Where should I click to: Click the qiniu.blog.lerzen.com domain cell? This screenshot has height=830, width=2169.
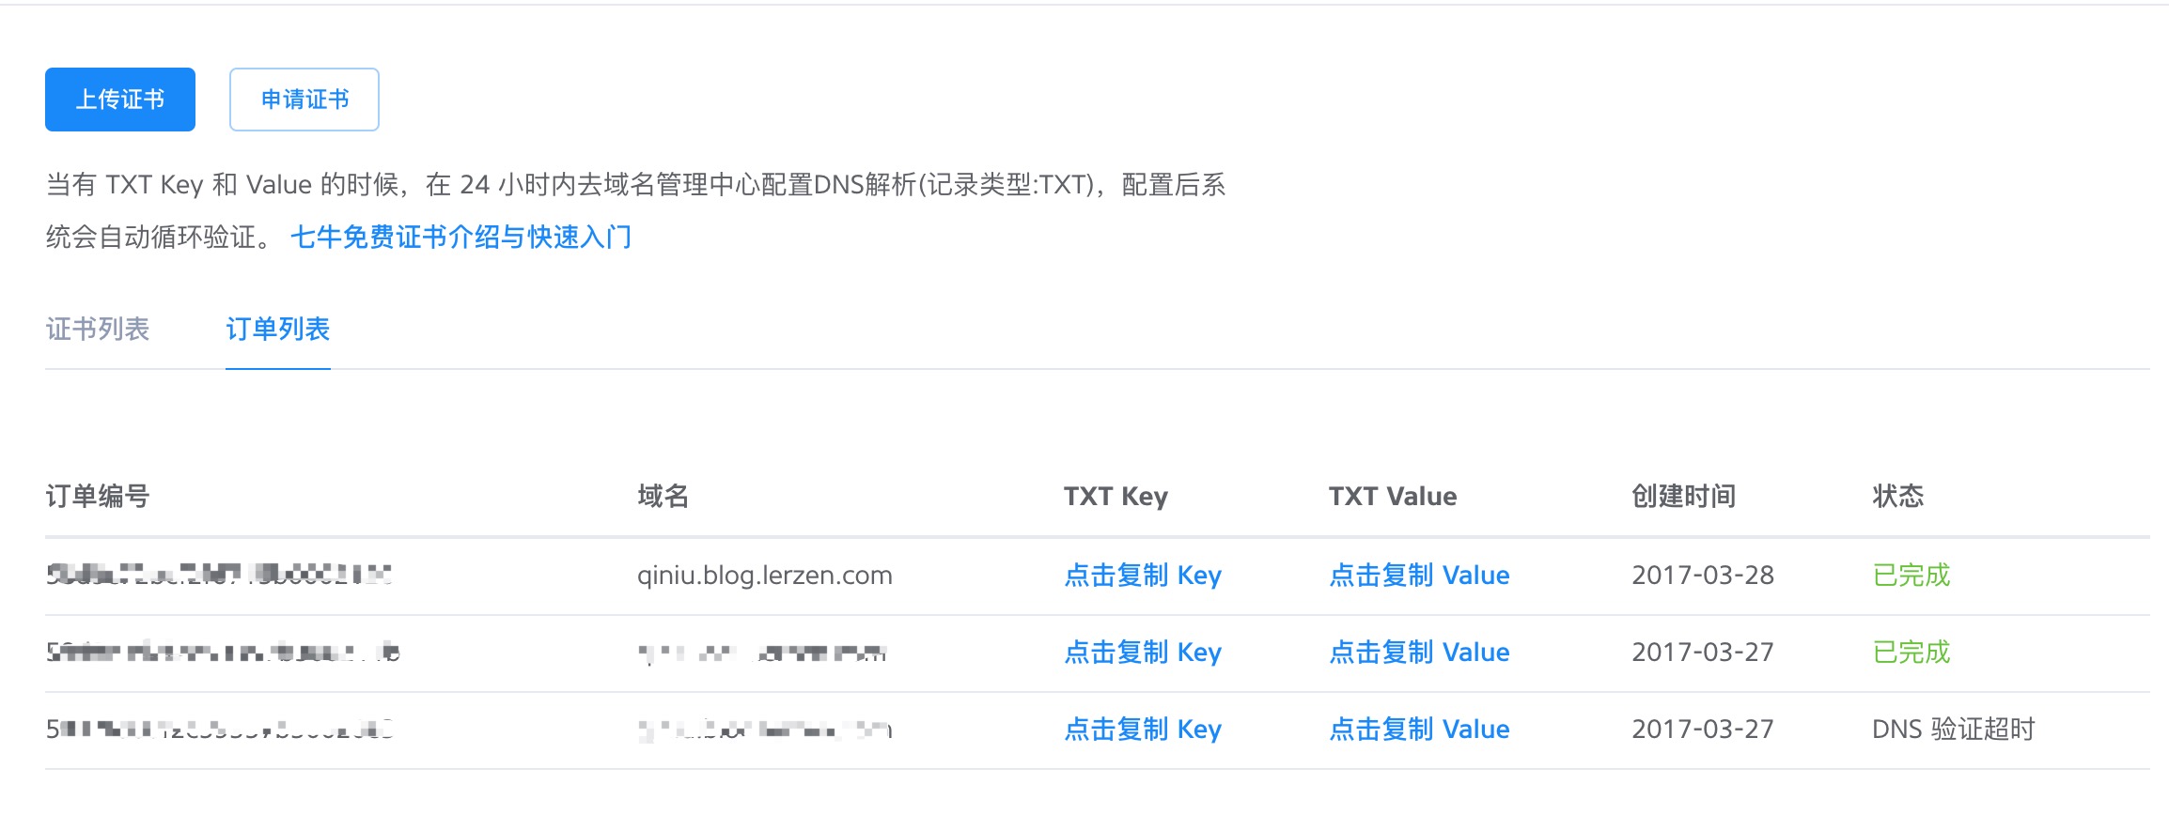click(765, 575)
